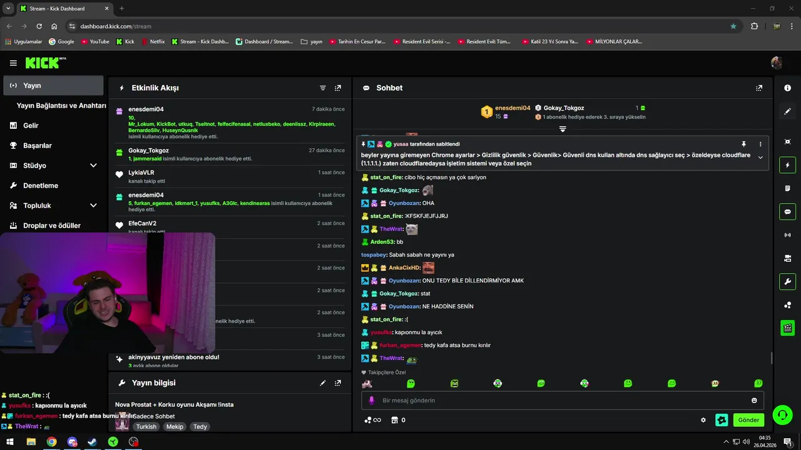Click the pencil edit icon in right sidebar
The image size is (801, 450).
point(787,111)
